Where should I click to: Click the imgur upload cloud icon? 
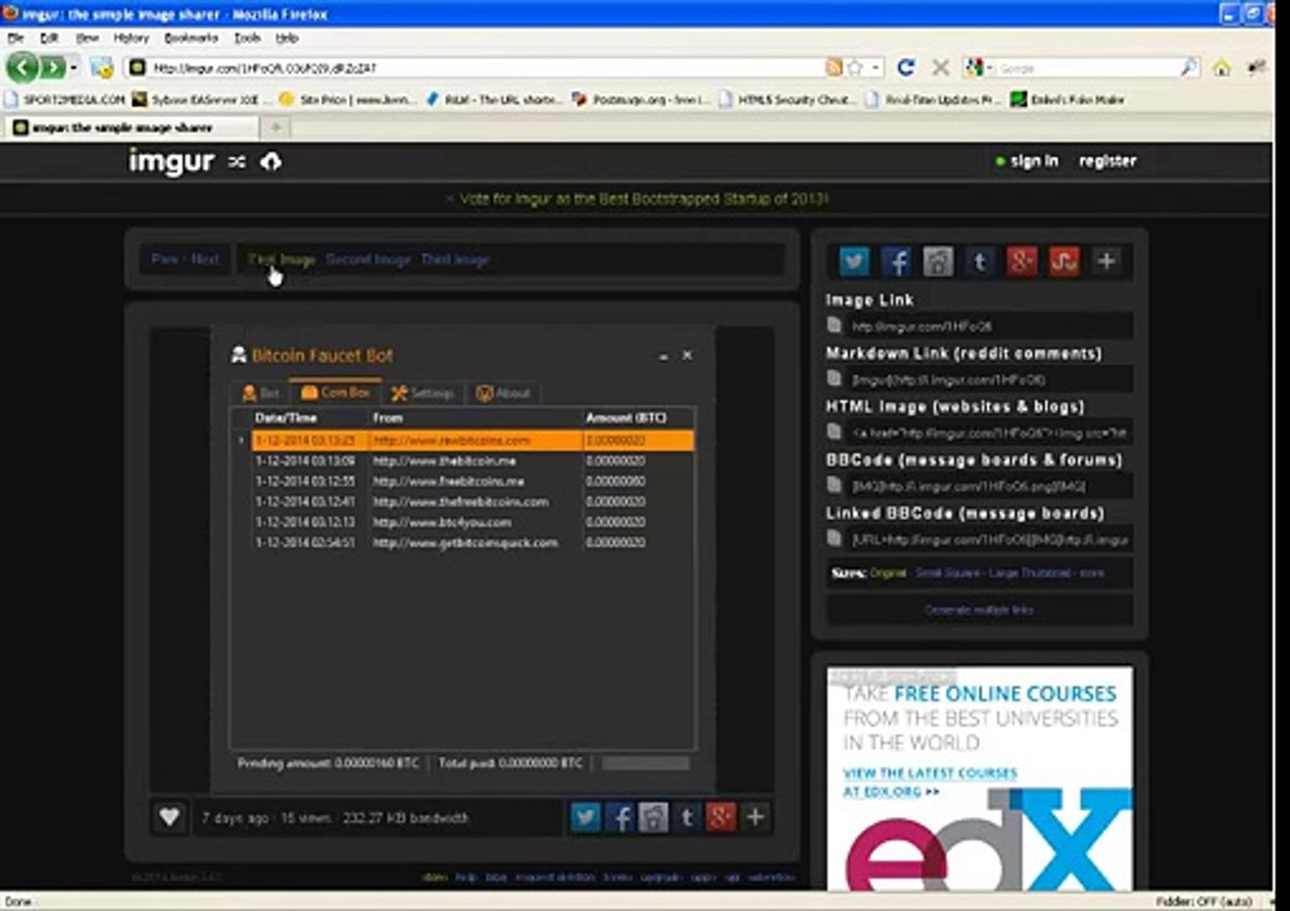pos(271,161)
